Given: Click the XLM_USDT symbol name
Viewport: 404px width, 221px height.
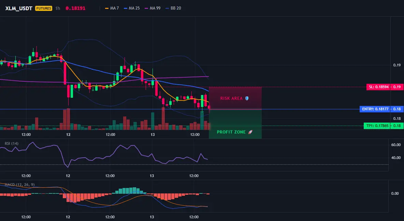Looking at the screenshot, I should [18, 8].
